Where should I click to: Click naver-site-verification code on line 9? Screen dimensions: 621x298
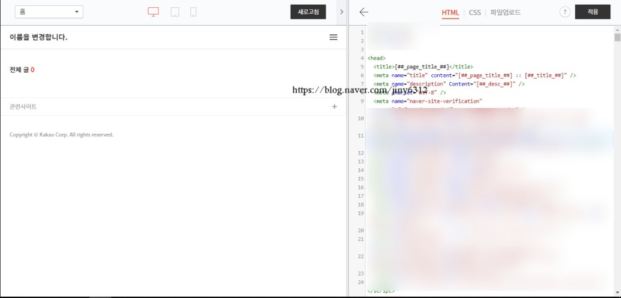click(428, 101)
